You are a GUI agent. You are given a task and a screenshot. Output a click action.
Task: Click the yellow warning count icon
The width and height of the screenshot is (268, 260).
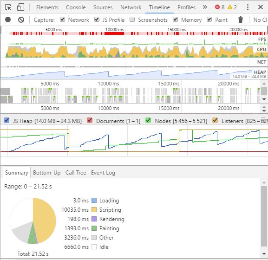tap(230, 7)
